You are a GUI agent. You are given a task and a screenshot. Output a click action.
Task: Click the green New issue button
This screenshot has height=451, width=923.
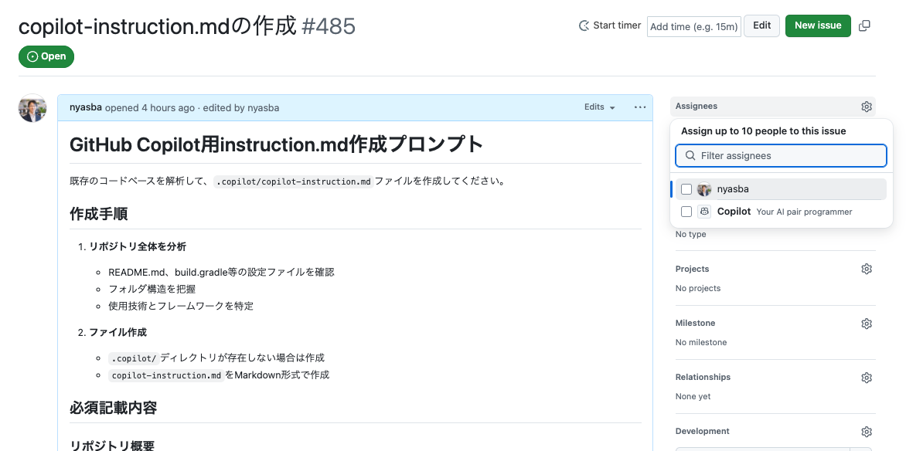coord(817,25)
